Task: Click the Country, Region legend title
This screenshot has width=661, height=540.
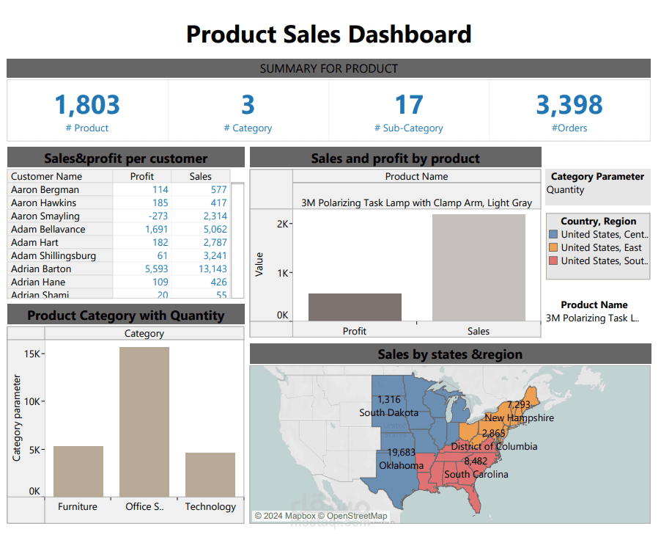Action: click(598, 222)
